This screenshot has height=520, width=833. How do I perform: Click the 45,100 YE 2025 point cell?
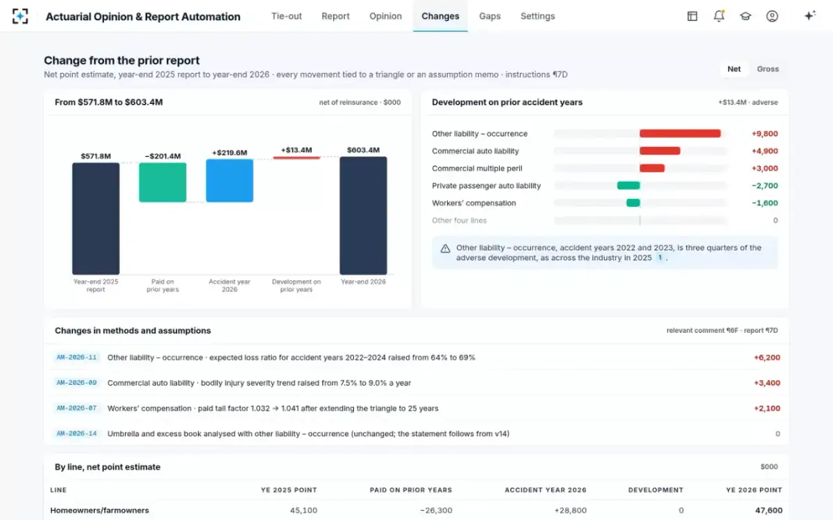coord(303,510)
